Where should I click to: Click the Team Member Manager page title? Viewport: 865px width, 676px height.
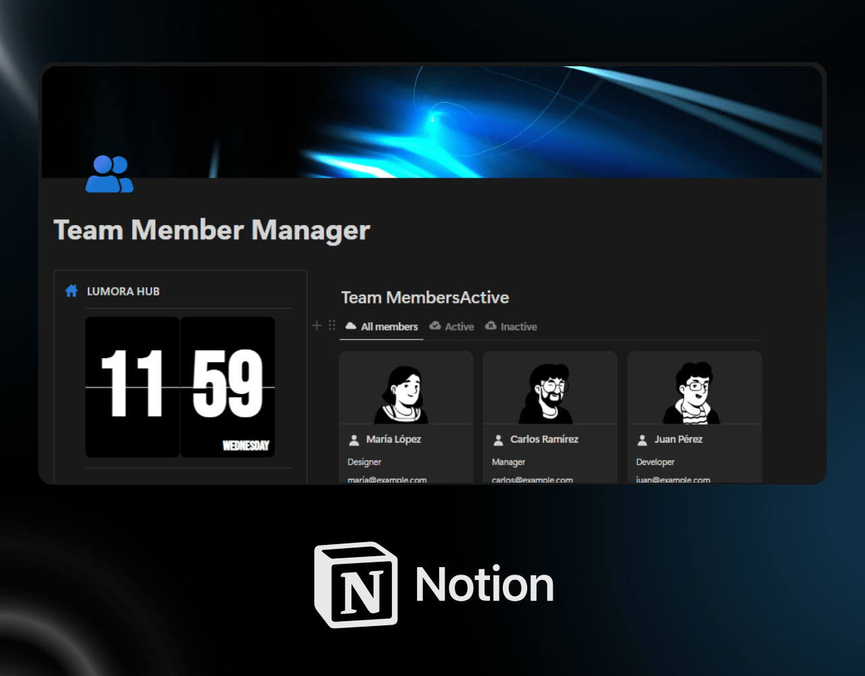pos(212,231)
